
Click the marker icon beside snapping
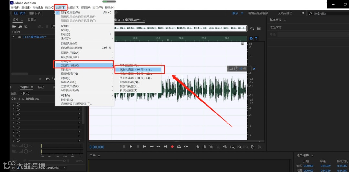pos(256,38)
